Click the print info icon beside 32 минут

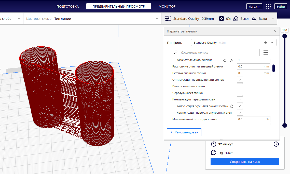pyautogui.click(x=276, y=144)
